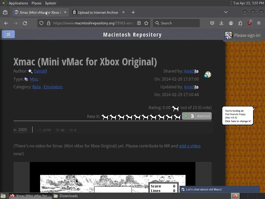
Task: Save page to Pocket
Action: pyautogui.click(x=212, y=23)
